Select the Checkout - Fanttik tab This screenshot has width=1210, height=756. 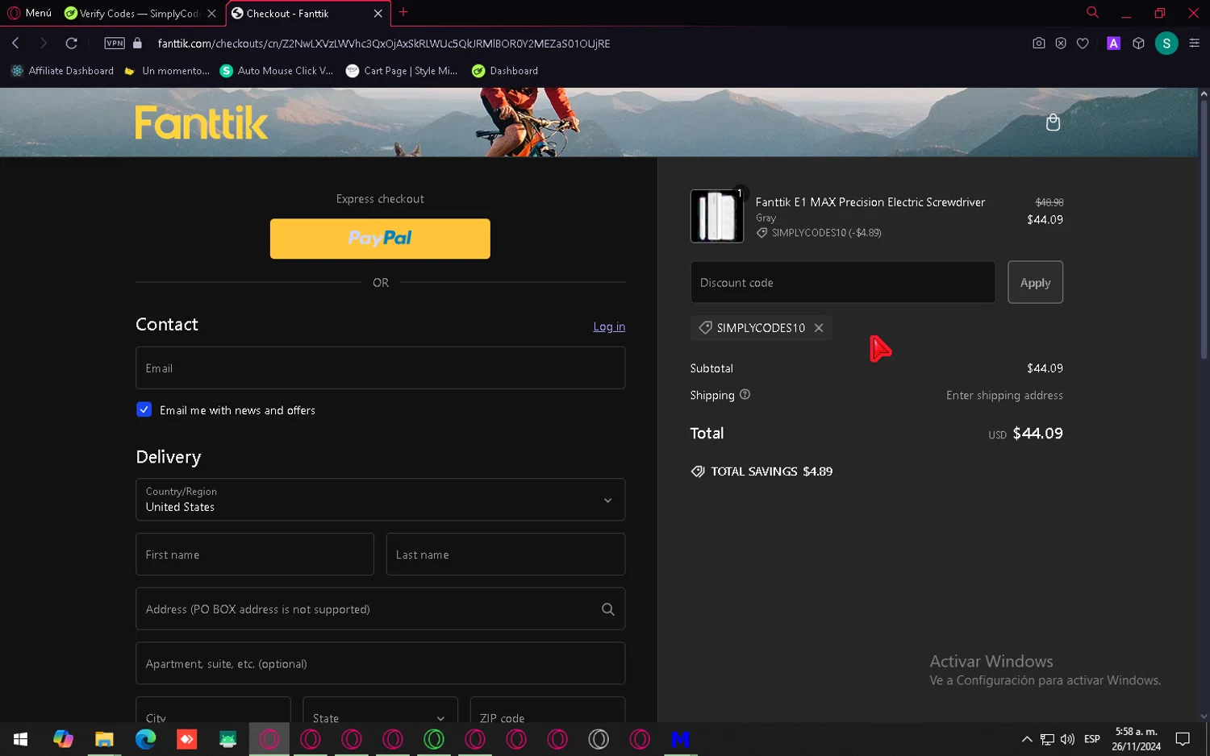(298, 13)
